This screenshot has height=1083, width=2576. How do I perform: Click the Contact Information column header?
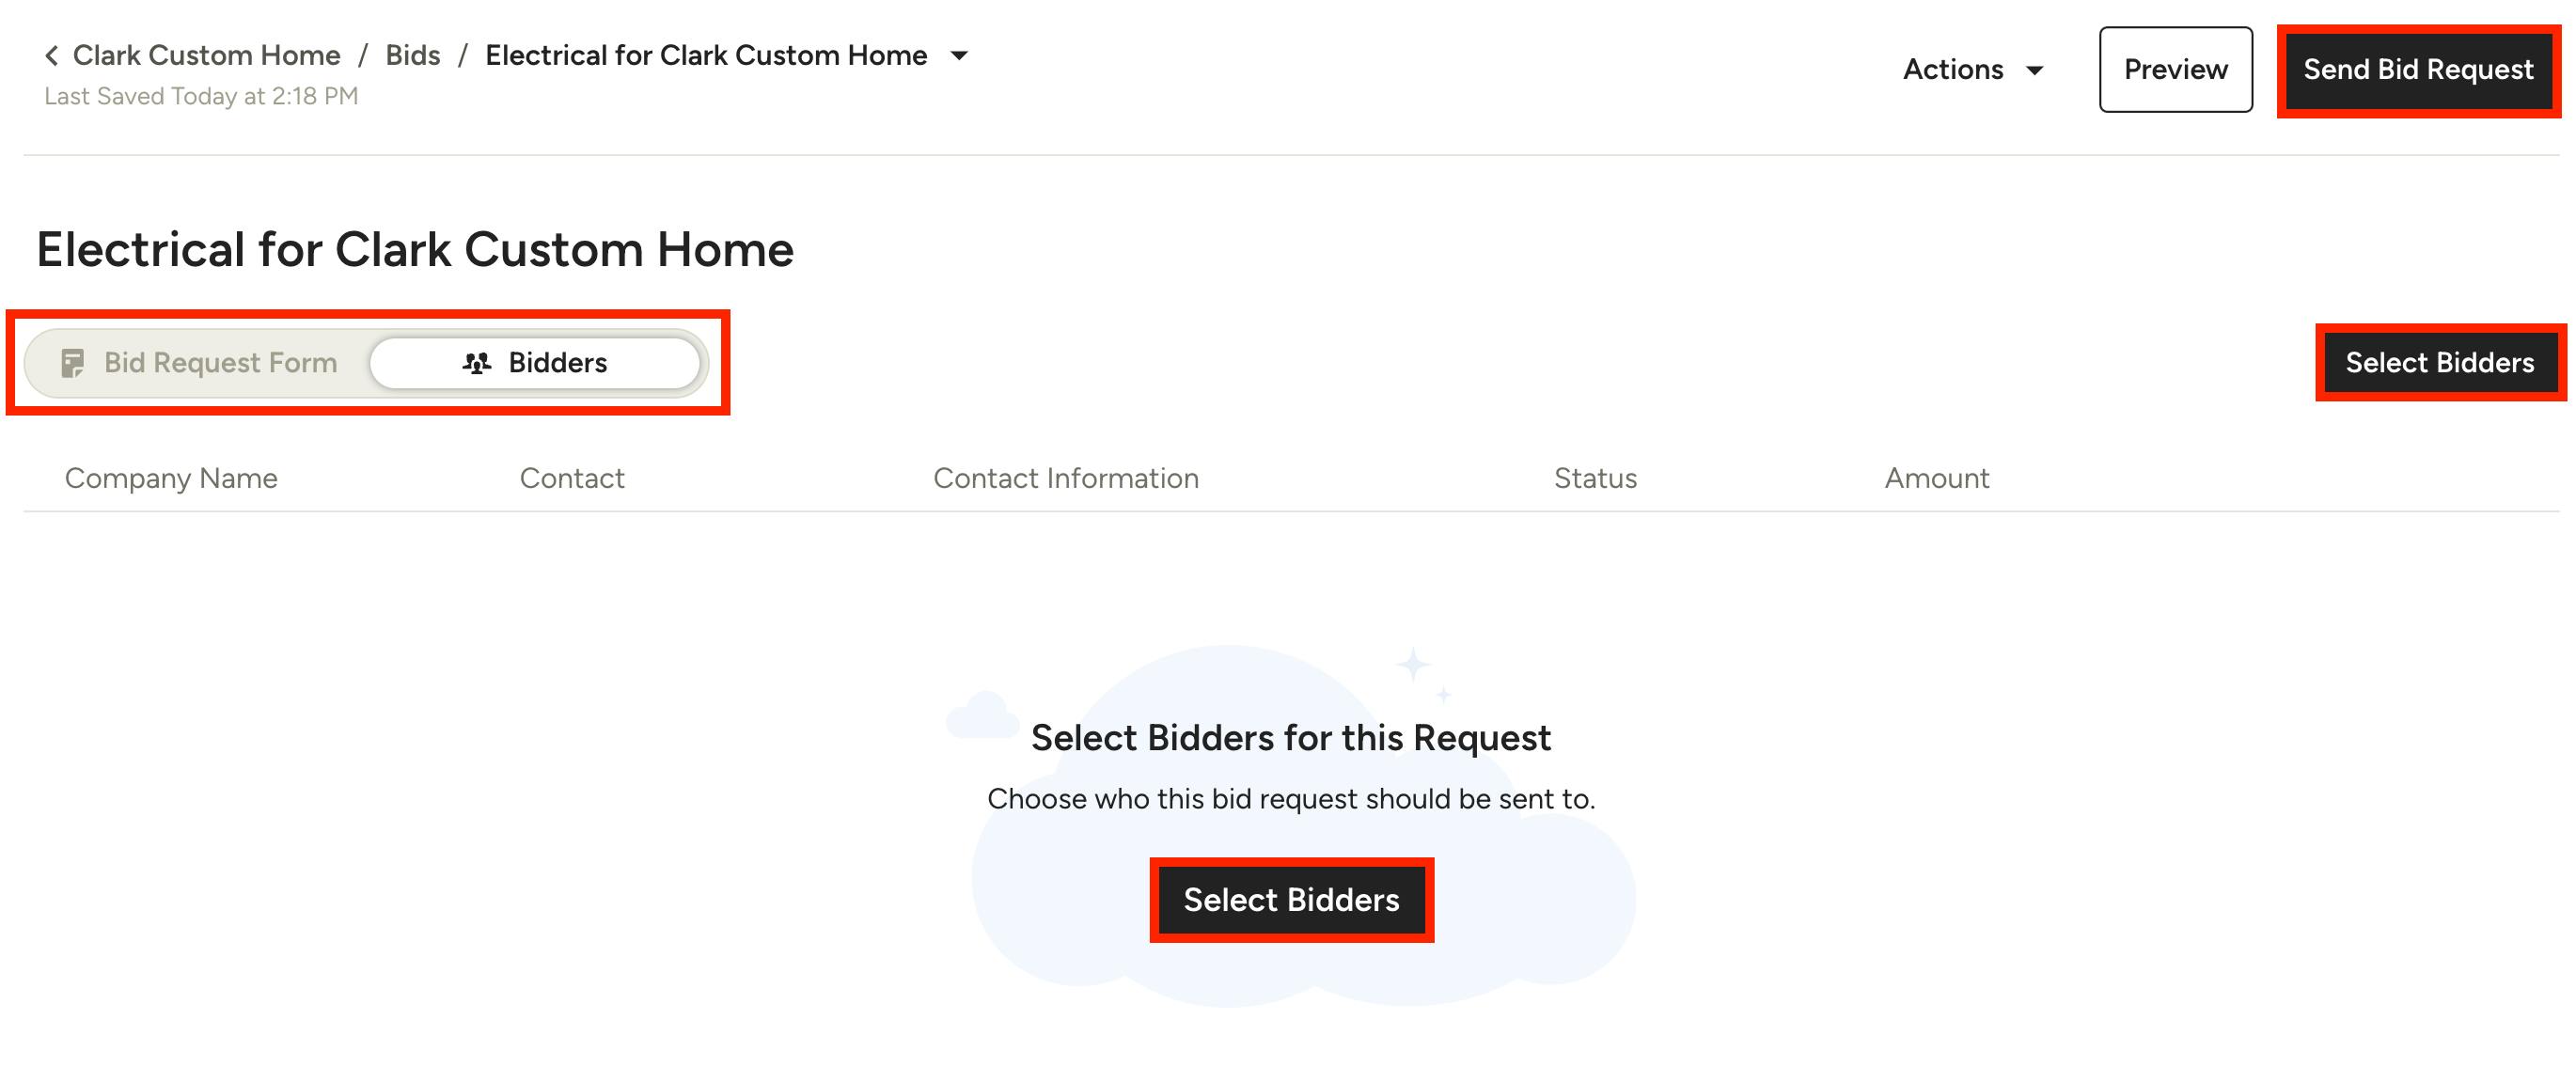(x=1066, y=479)
